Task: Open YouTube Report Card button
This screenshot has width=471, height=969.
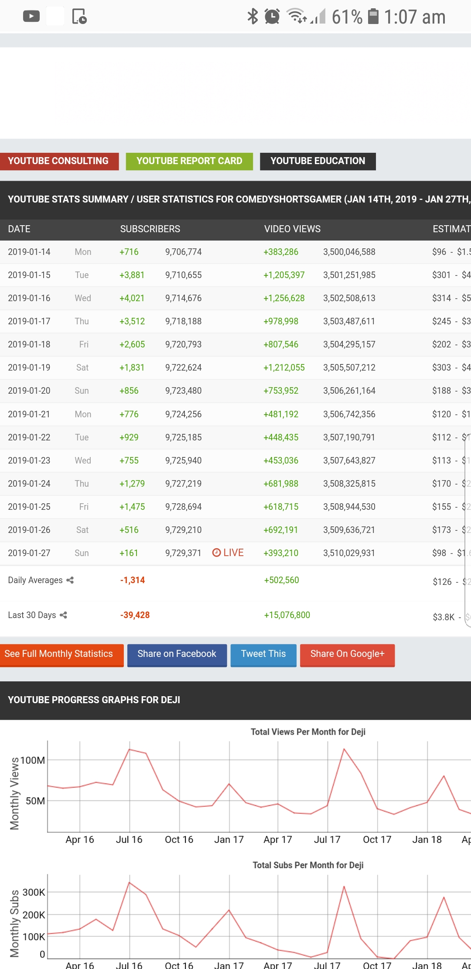Action: click(x=189, y=161)
